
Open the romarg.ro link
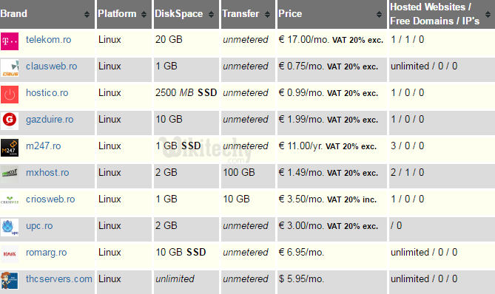(47, 253)
